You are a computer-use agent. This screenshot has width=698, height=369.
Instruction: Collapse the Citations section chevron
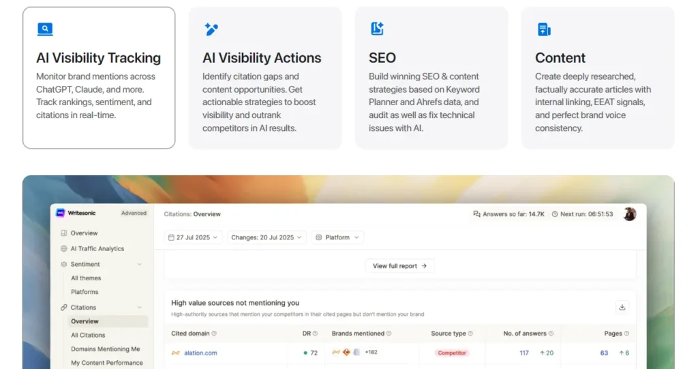pyautogui.click(x=139, y=308)
